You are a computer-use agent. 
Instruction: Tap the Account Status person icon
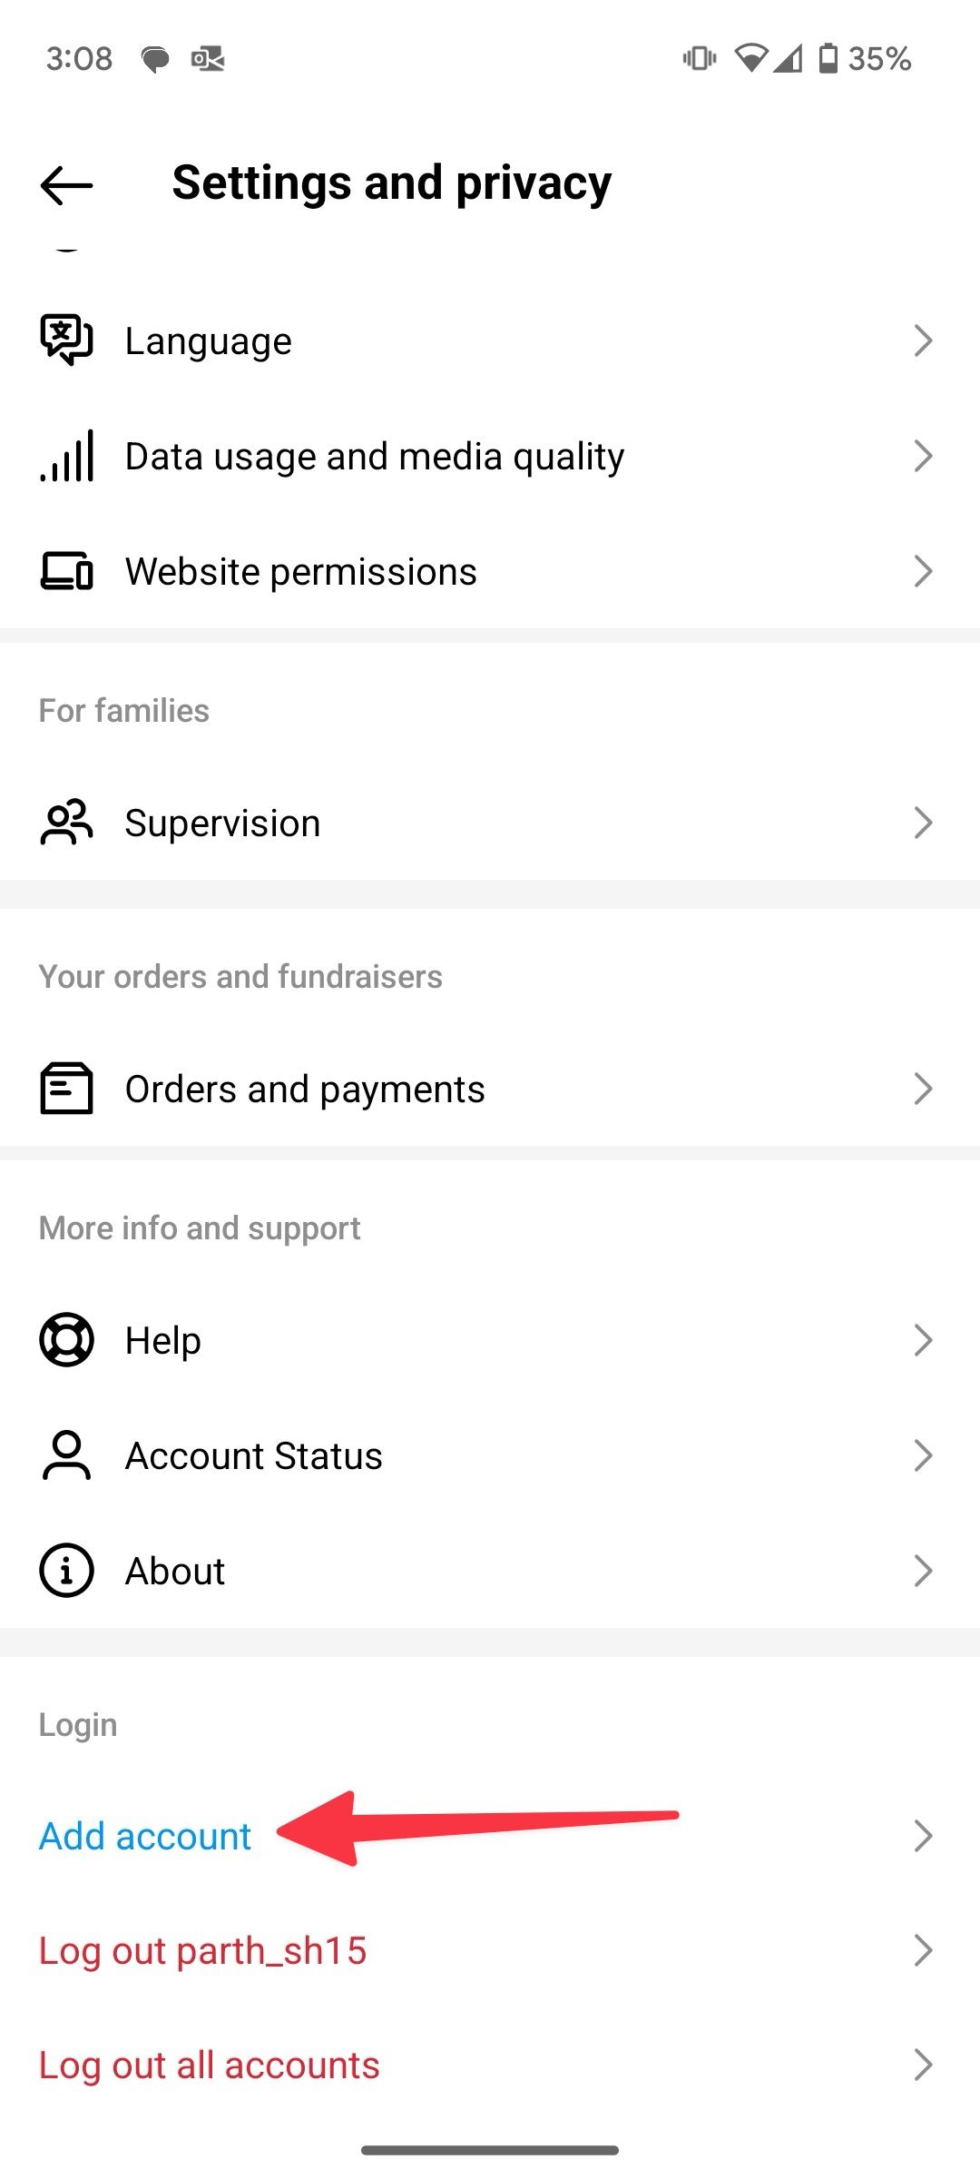click(x=66, y=1455)
